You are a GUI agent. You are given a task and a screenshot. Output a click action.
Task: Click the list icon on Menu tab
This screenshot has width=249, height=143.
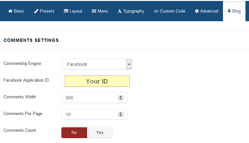94,11
